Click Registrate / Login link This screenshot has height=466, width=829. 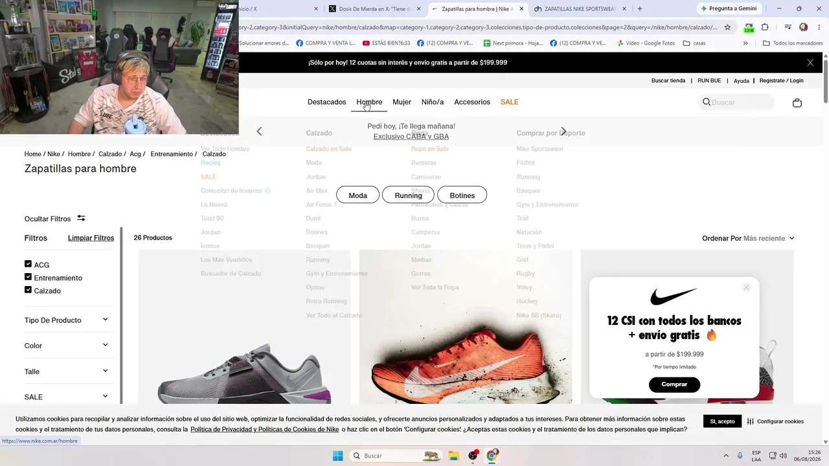(781, 81)
